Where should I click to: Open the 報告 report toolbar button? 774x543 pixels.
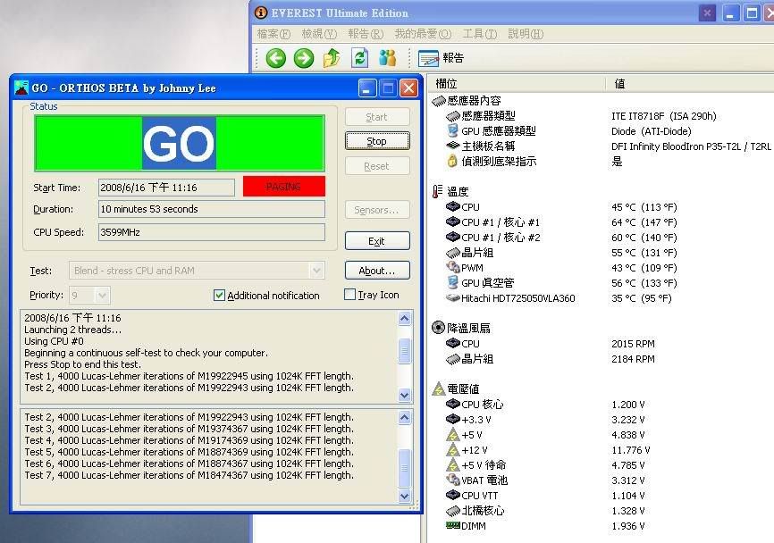(x=442, y=58)
